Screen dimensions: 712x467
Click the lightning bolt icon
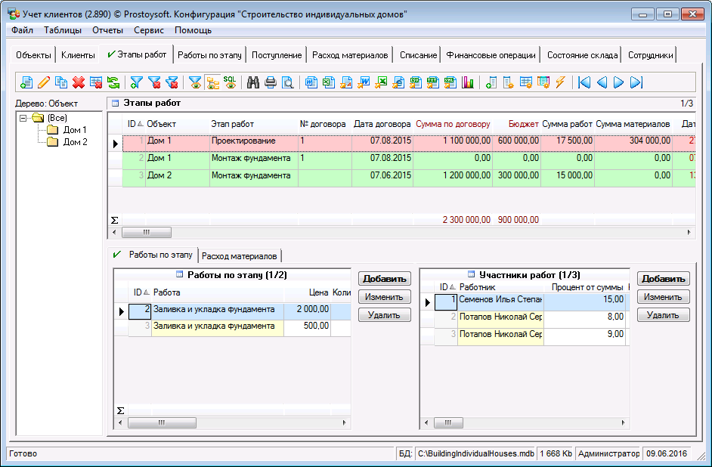560,82
